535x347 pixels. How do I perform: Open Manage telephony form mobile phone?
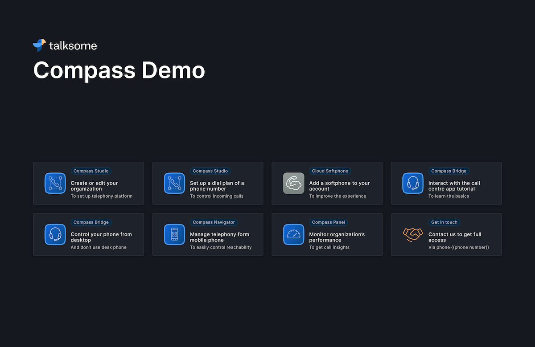click(208, 234)
